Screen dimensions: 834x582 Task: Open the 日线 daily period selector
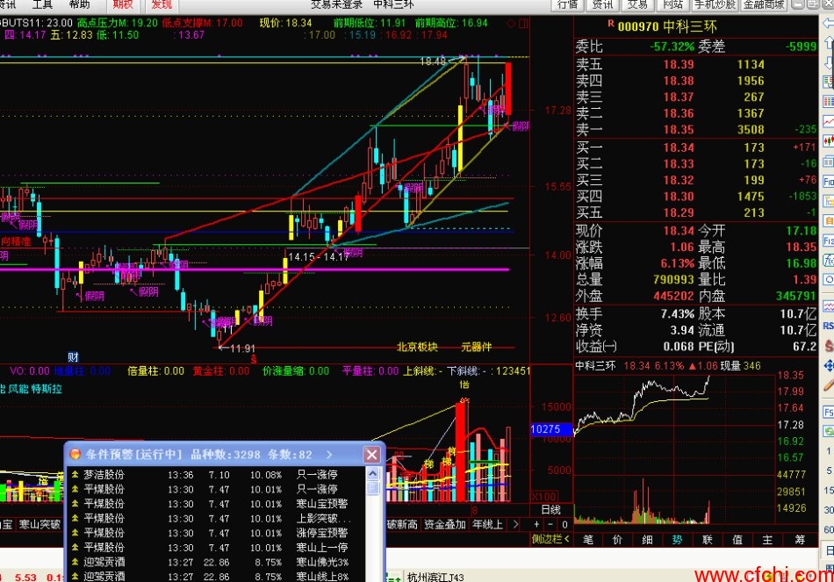(551, 510)
